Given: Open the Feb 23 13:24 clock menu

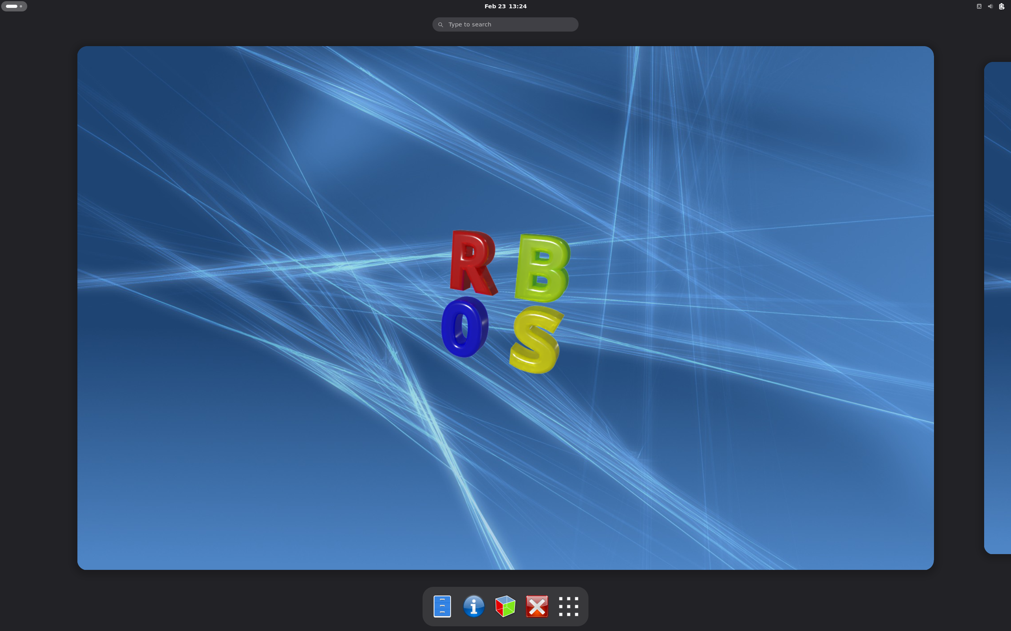Looking at the screenshot, I should coord(505,6).
